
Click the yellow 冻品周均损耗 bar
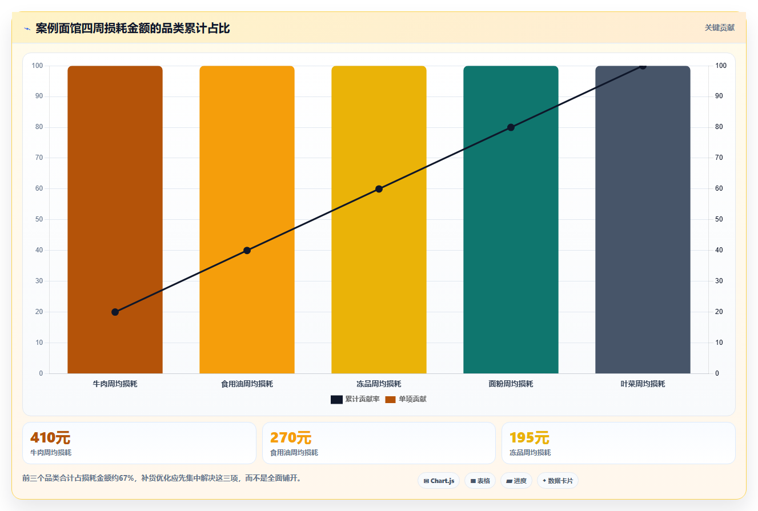click(x=379, y=219)
